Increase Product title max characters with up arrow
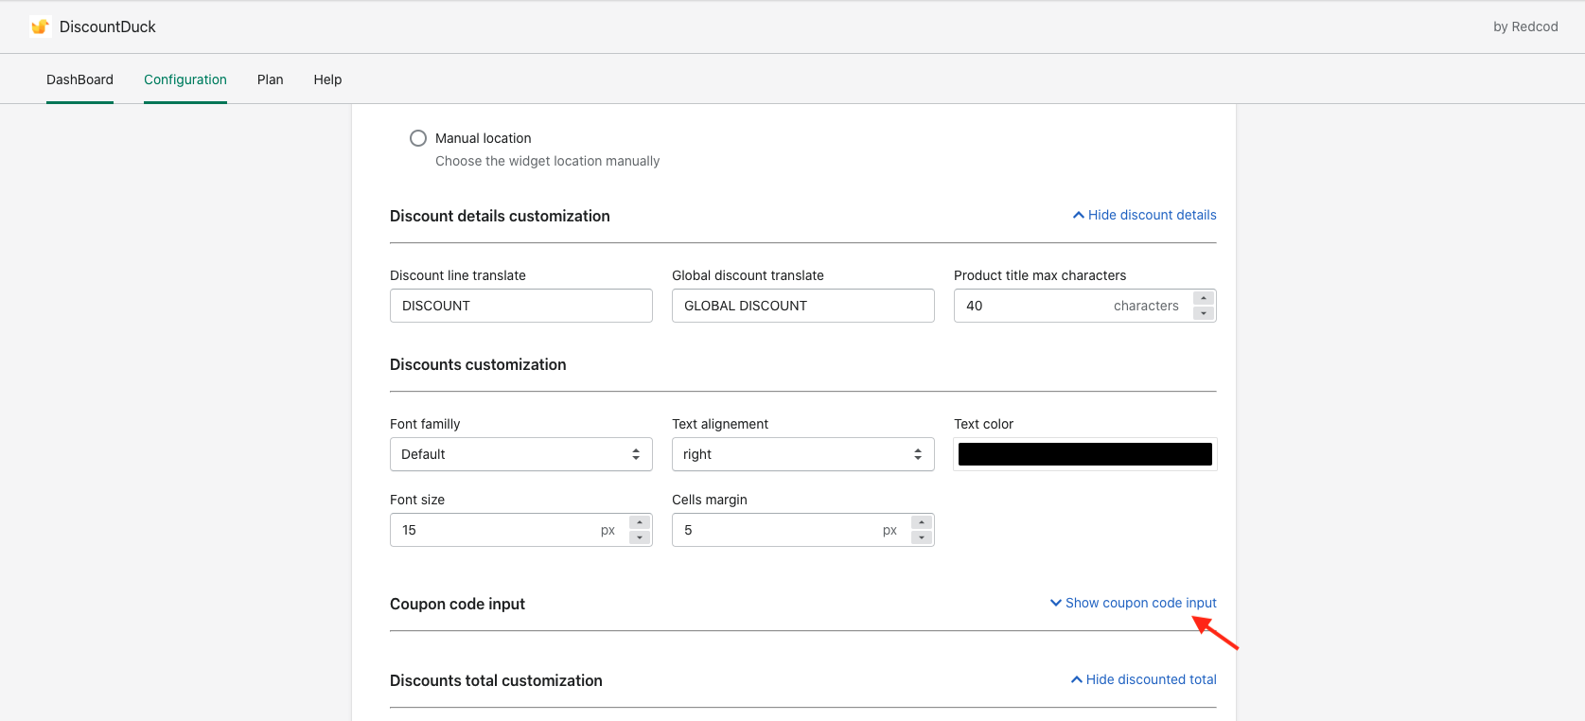Image resolution: width=1585 pixels, height=721 pixels. [1204, 298]
